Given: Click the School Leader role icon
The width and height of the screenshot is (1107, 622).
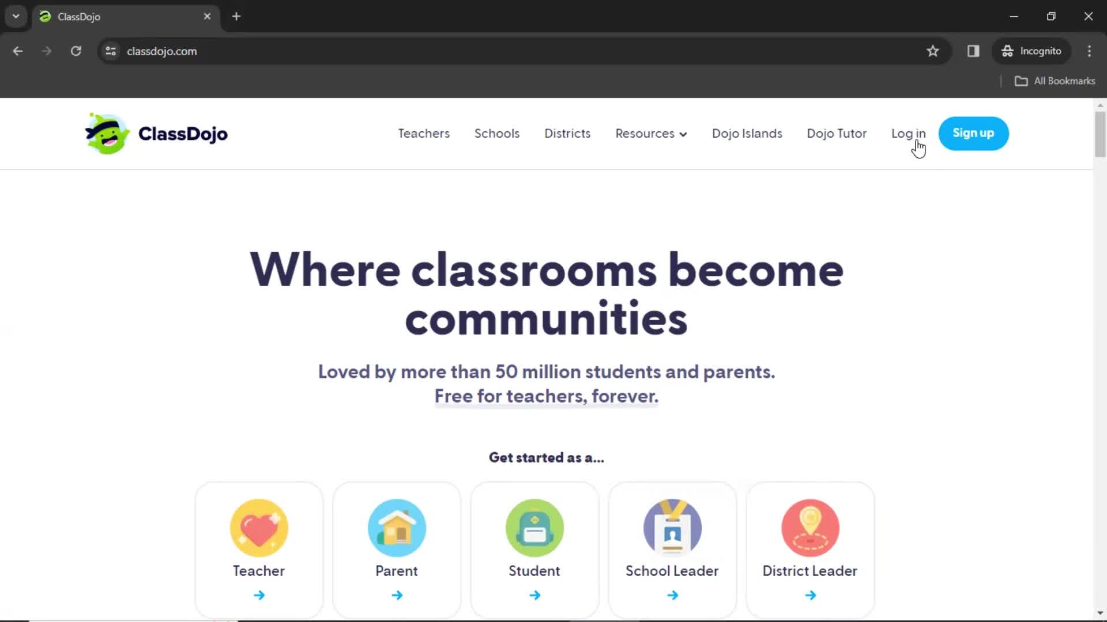Looking at the screenshot, I should tap(672, 528).
